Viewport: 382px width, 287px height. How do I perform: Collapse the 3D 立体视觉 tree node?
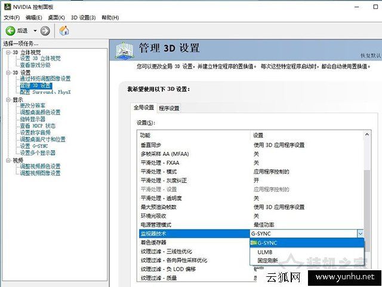[8, 52]
